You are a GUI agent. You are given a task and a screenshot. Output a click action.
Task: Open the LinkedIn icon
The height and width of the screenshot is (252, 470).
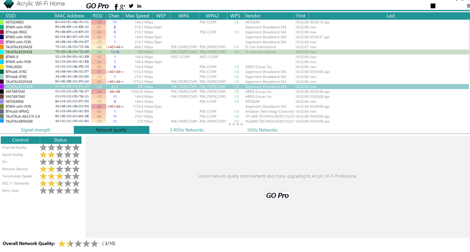pyautogui.click(x=139, y=6)
